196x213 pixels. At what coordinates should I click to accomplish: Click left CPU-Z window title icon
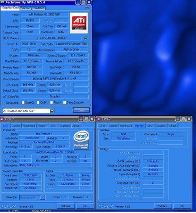(x=2, y=119)
